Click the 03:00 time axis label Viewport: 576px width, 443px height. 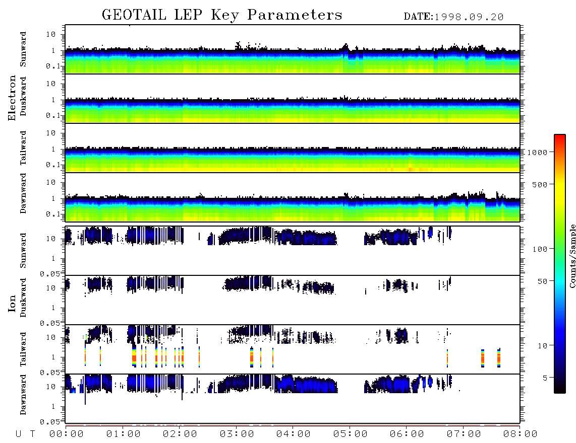pyautogui.click(x=237, y=434)
